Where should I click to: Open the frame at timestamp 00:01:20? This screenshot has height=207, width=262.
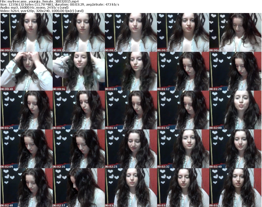[235, 71]
